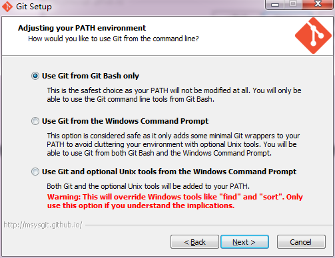This screenshot has width=335, height=258.
Task: Choose the Windows Command Prompt radio button
Action: [x=35, y=121]
